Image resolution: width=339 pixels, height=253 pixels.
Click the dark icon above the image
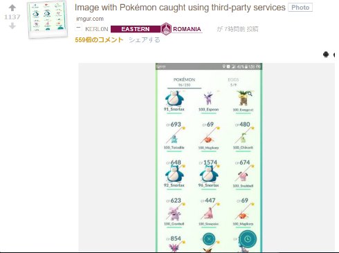pyautogui.click(x=326, y=55)
